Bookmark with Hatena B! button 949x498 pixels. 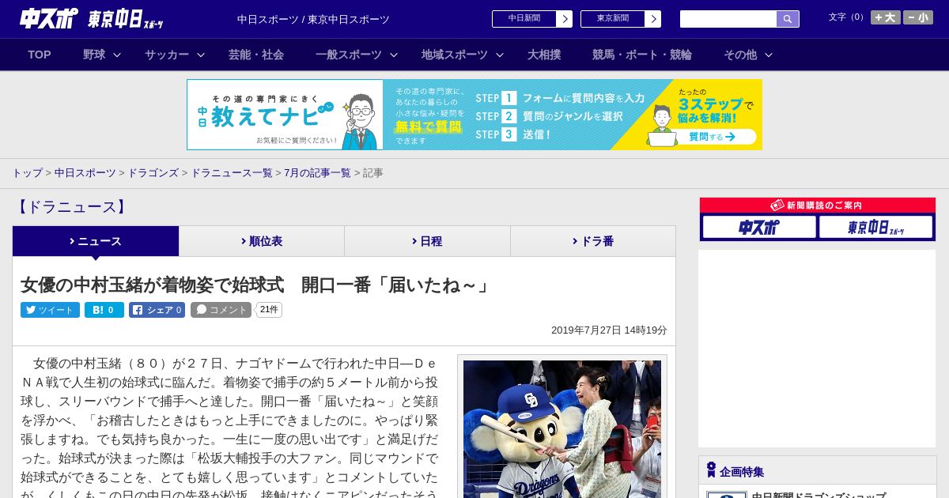[104, 310]
